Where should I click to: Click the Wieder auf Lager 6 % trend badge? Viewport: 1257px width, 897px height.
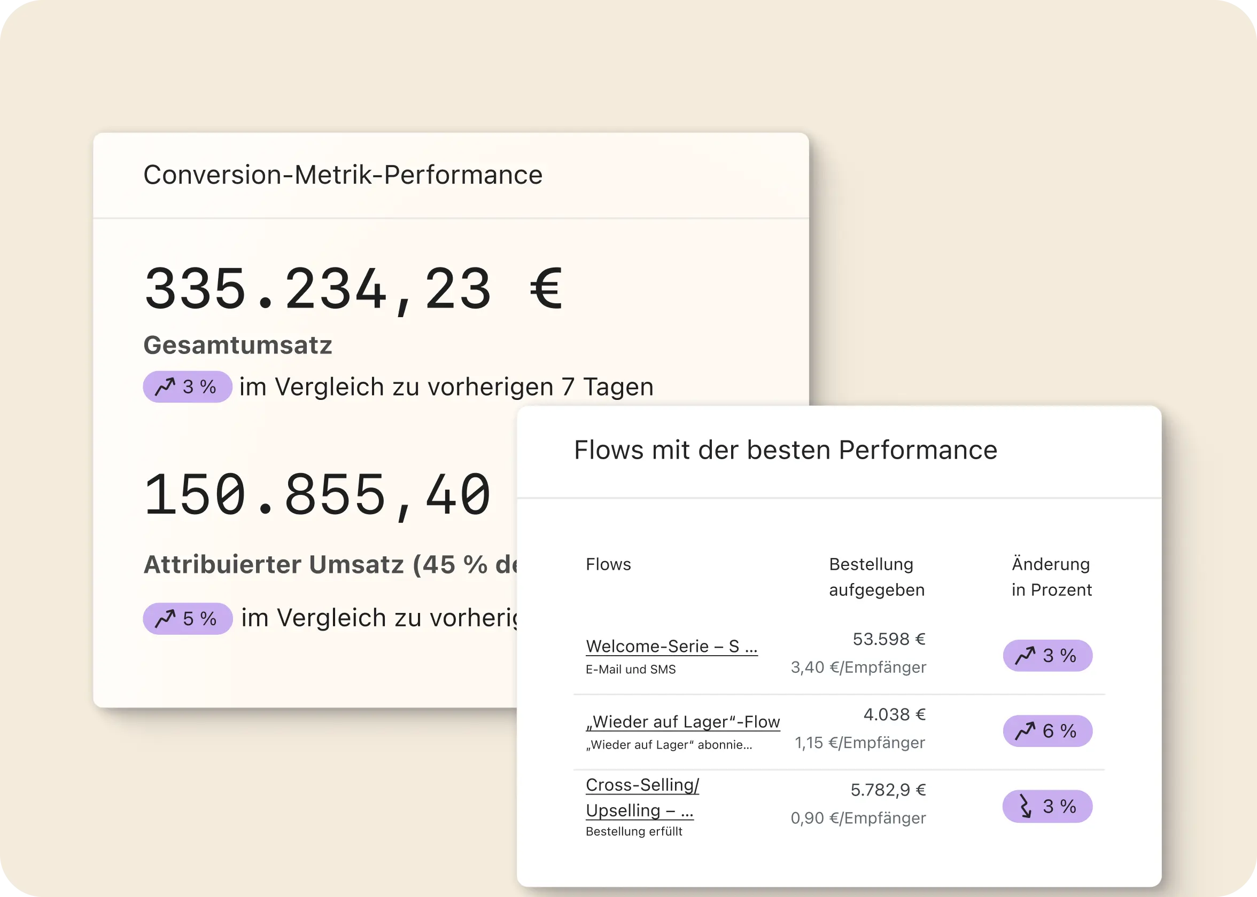point(1047,731)
